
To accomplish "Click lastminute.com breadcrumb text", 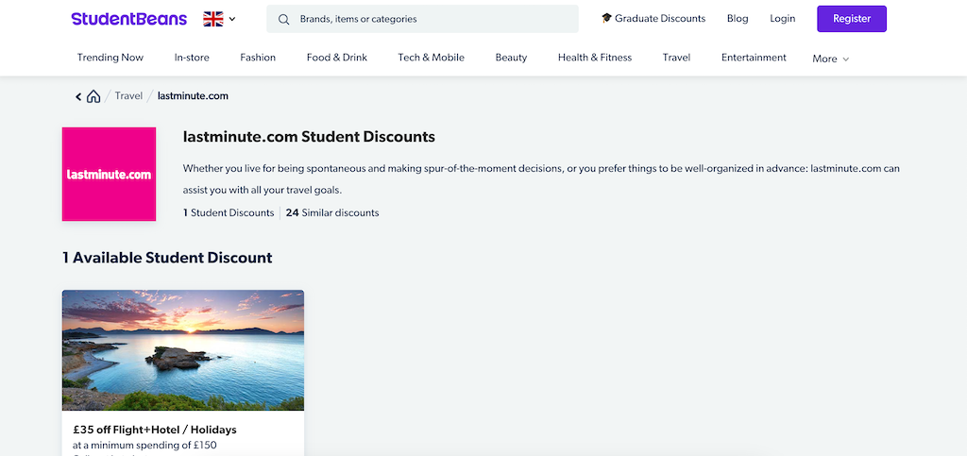I will tap(193, 96).
